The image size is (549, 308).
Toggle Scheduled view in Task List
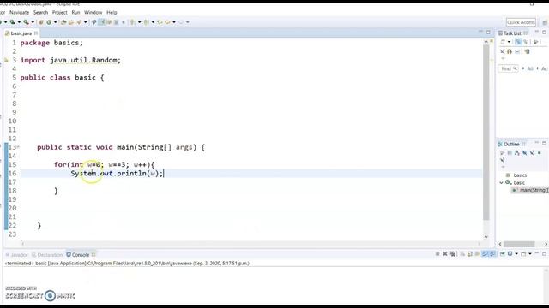pos(526,42)
